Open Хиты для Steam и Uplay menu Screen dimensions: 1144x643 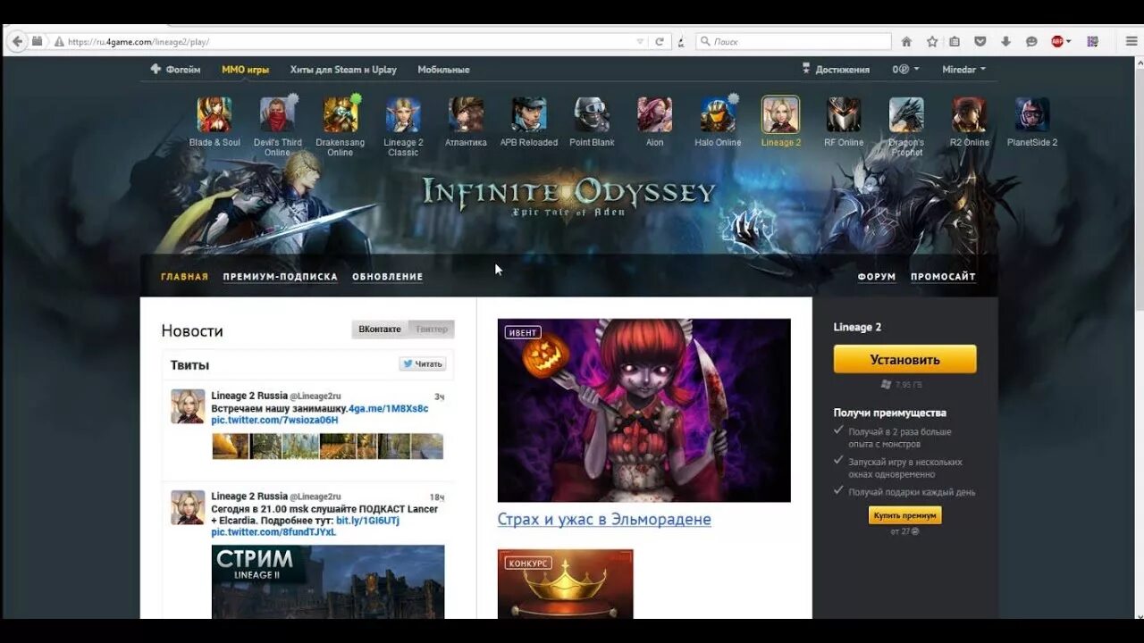[343, 70]
